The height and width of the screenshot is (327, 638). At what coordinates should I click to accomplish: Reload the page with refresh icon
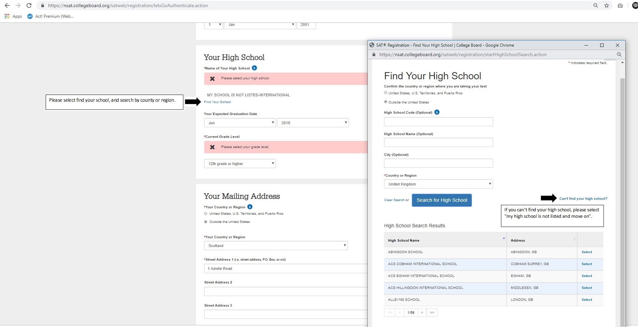point(29,5)
